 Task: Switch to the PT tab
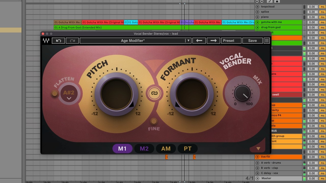187,149
